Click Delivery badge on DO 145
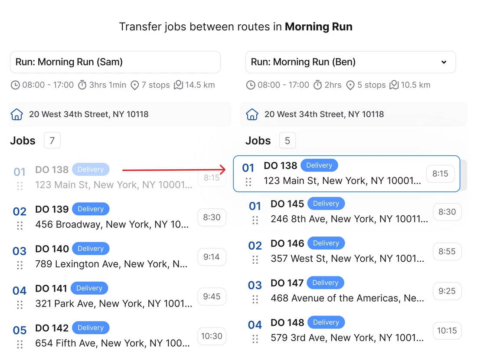This screenshot has height=355, width=477. (x=326, y=204)
